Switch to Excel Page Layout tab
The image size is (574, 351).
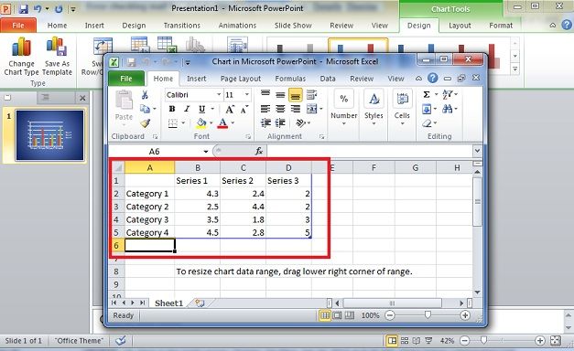point(241,79)
